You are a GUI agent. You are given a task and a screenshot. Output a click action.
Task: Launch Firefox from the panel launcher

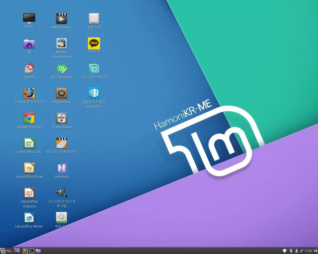25,251
